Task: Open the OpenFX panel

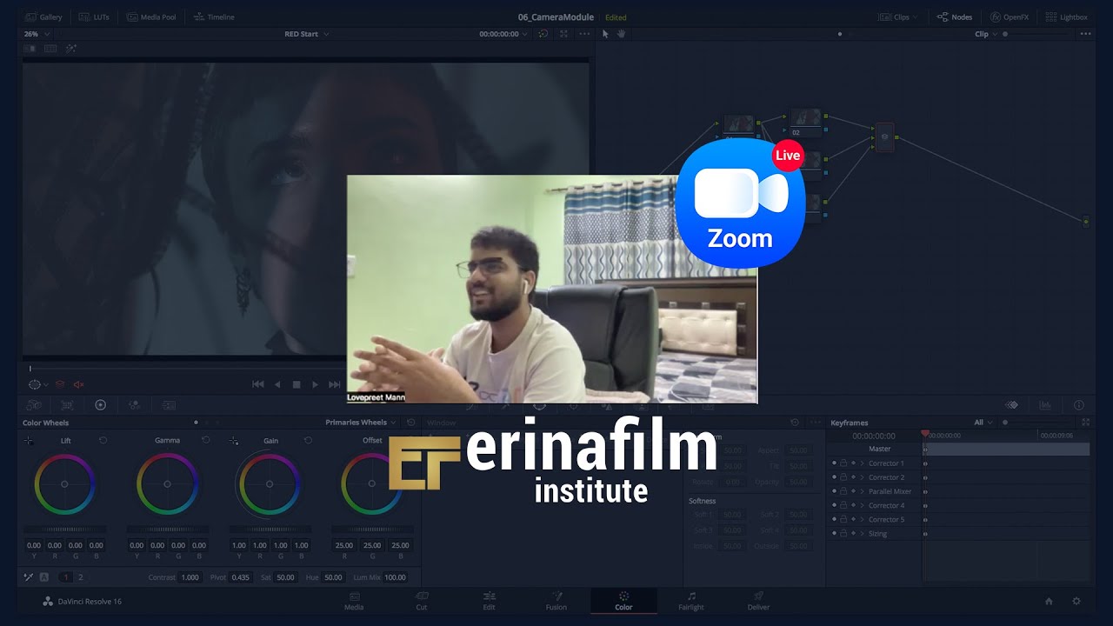Action: (1010, 17)
